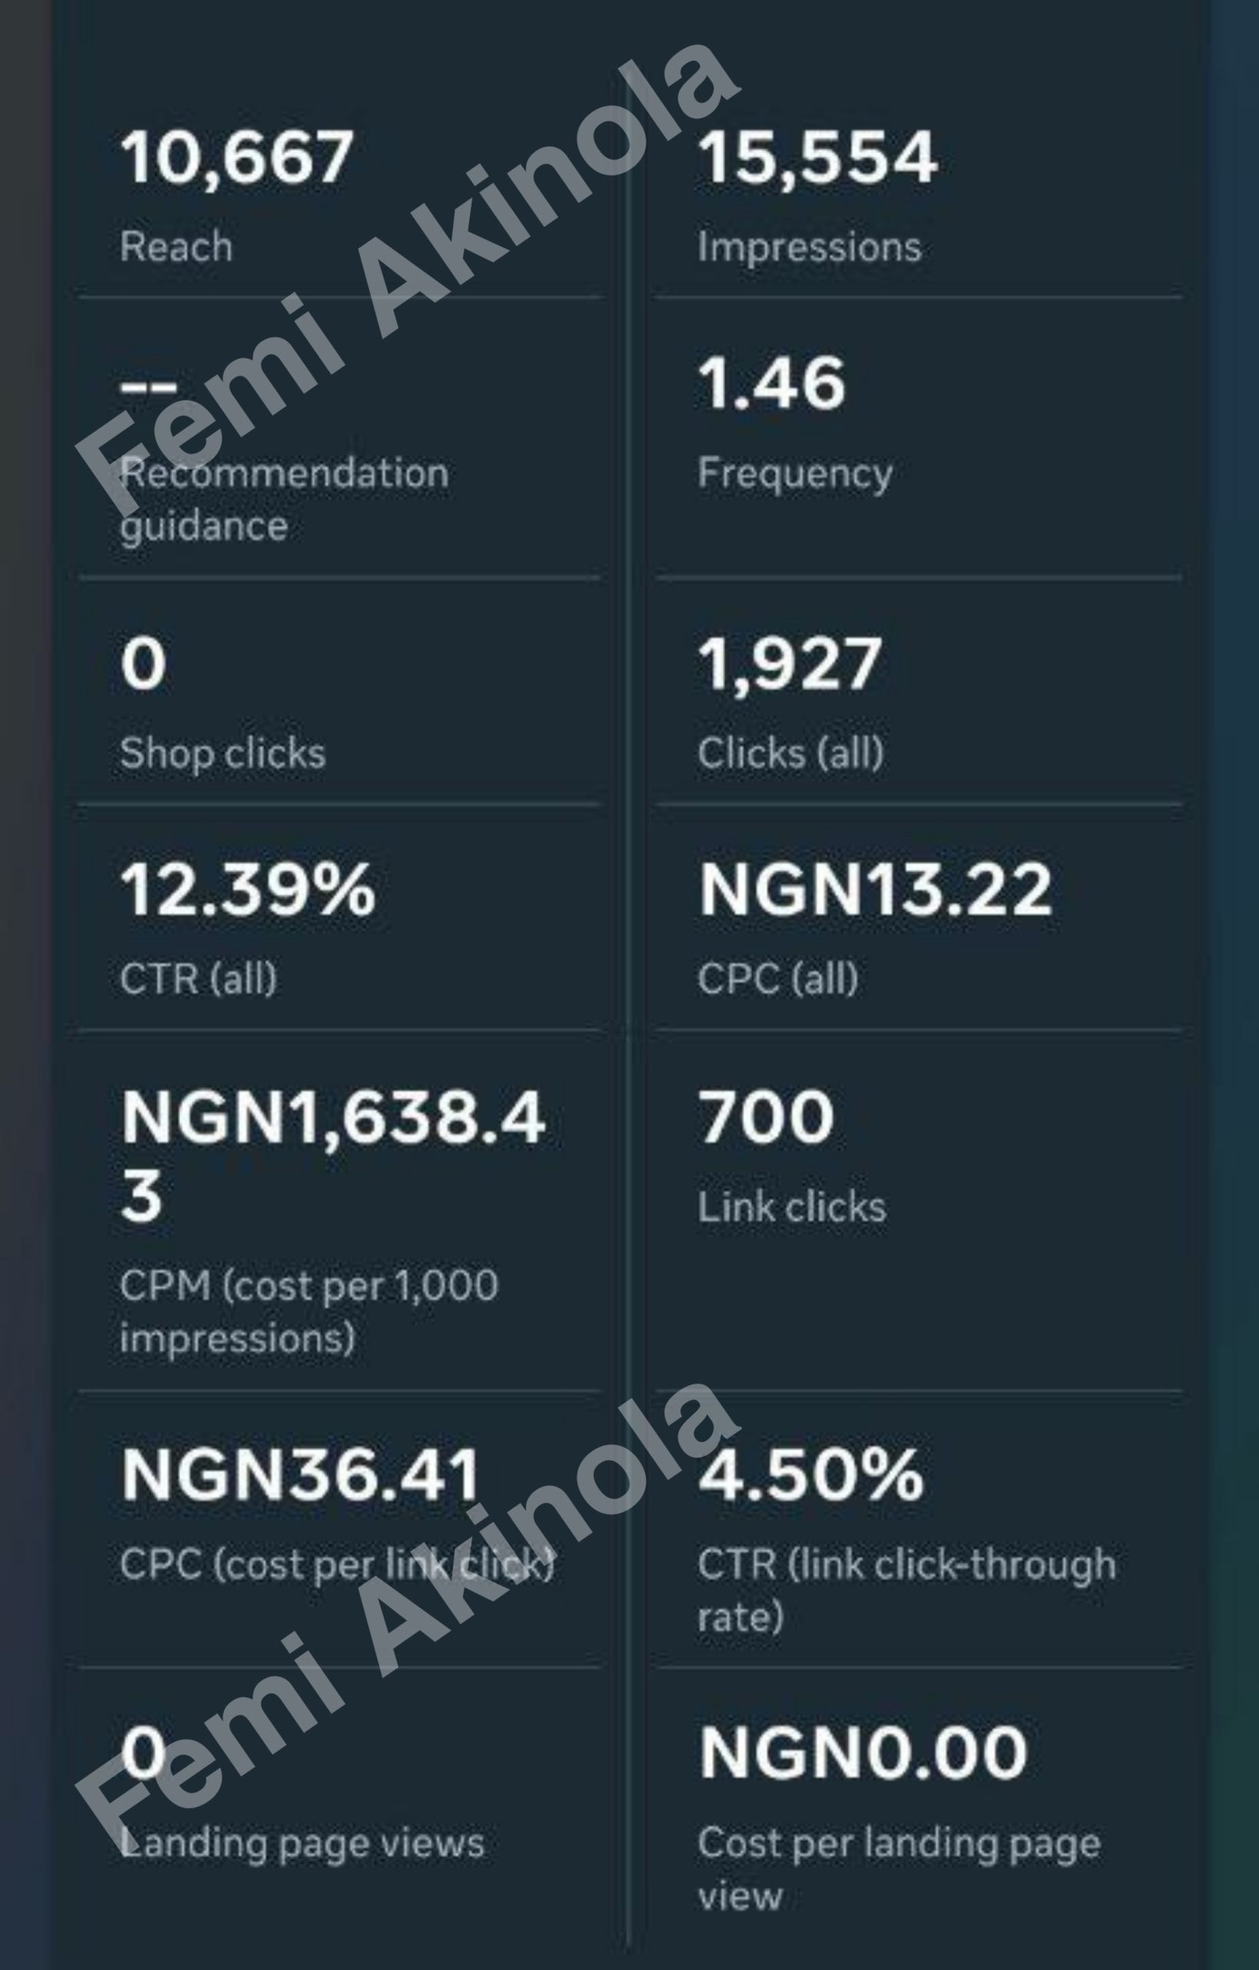1259x1970 pixels.
Task: Select the NGN13.22 cost value
Action: (874, 890)
